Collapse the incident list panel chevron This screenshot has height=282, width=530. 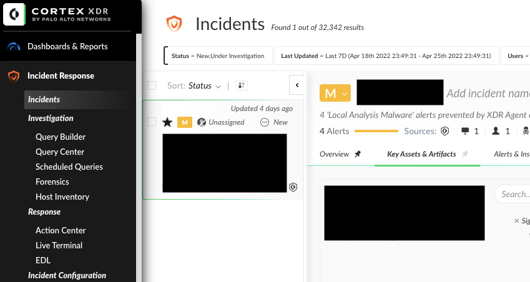pyautogui.click(x=297, y=85)
